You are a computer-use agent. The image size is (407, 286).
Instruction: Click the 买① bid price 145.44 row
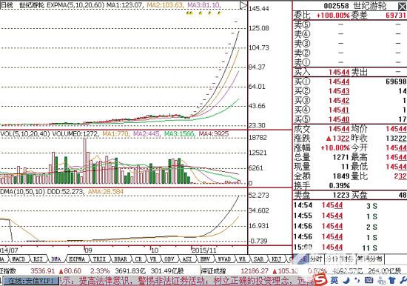pyautogui.click(x=350, y=82)
